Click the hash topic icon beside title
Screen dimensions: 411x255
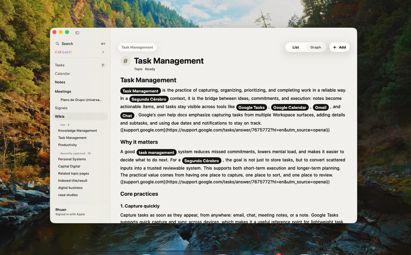(x=125, y=61)
